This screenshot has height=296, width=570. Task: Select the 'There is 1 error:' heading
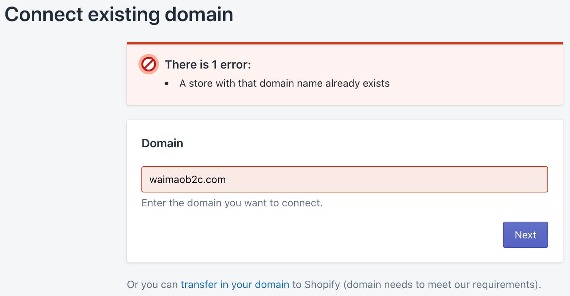[x=208, y=65]
